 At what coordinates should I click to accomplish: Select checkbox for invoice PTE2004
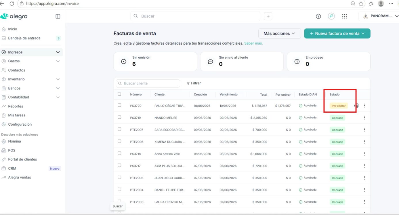click(x=119, y=190)
